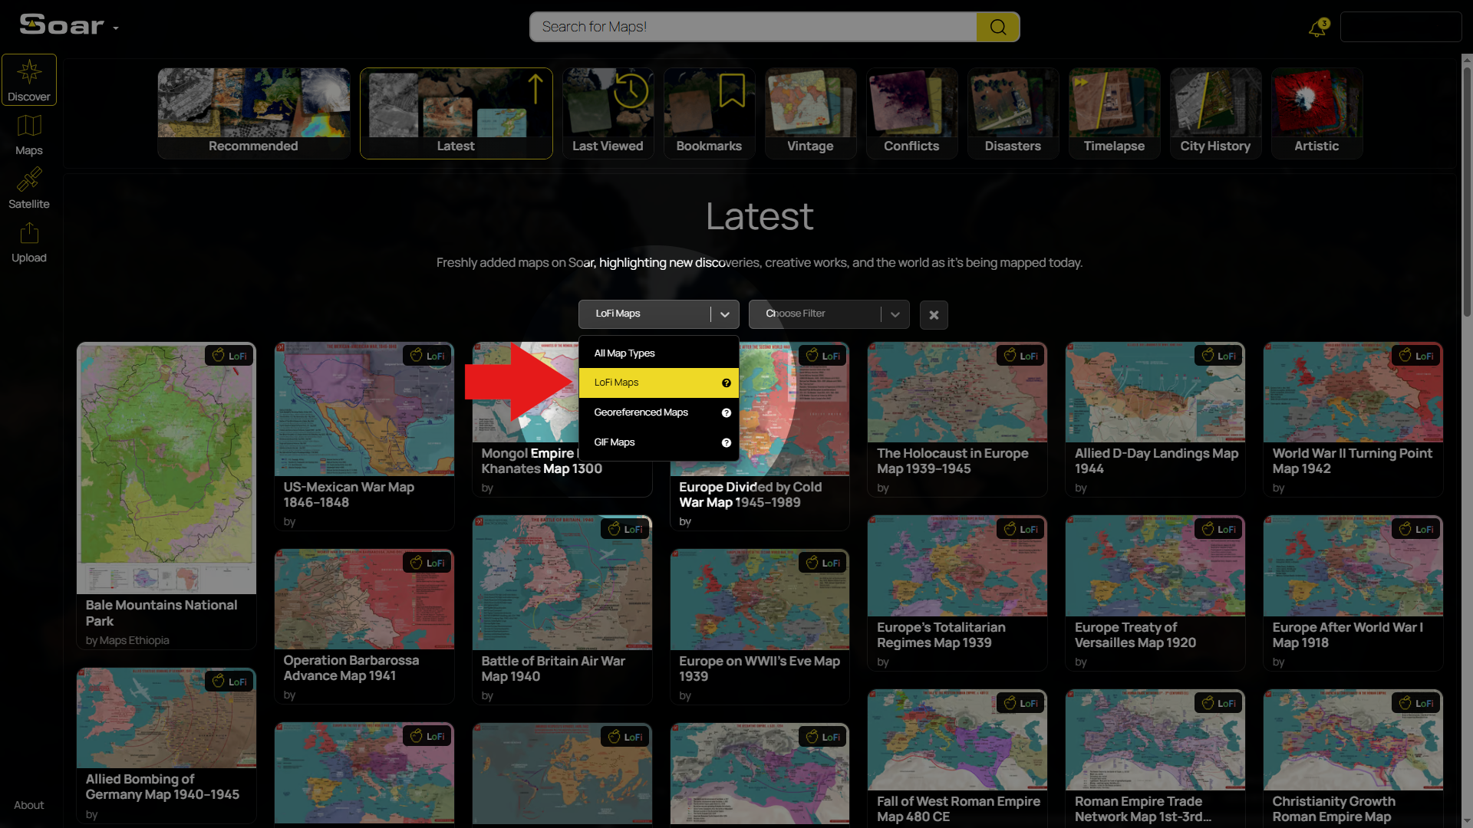The image size is (1473, 828).
Task: Open the Upload sidebar icon
Action: [x=29, y=242]
